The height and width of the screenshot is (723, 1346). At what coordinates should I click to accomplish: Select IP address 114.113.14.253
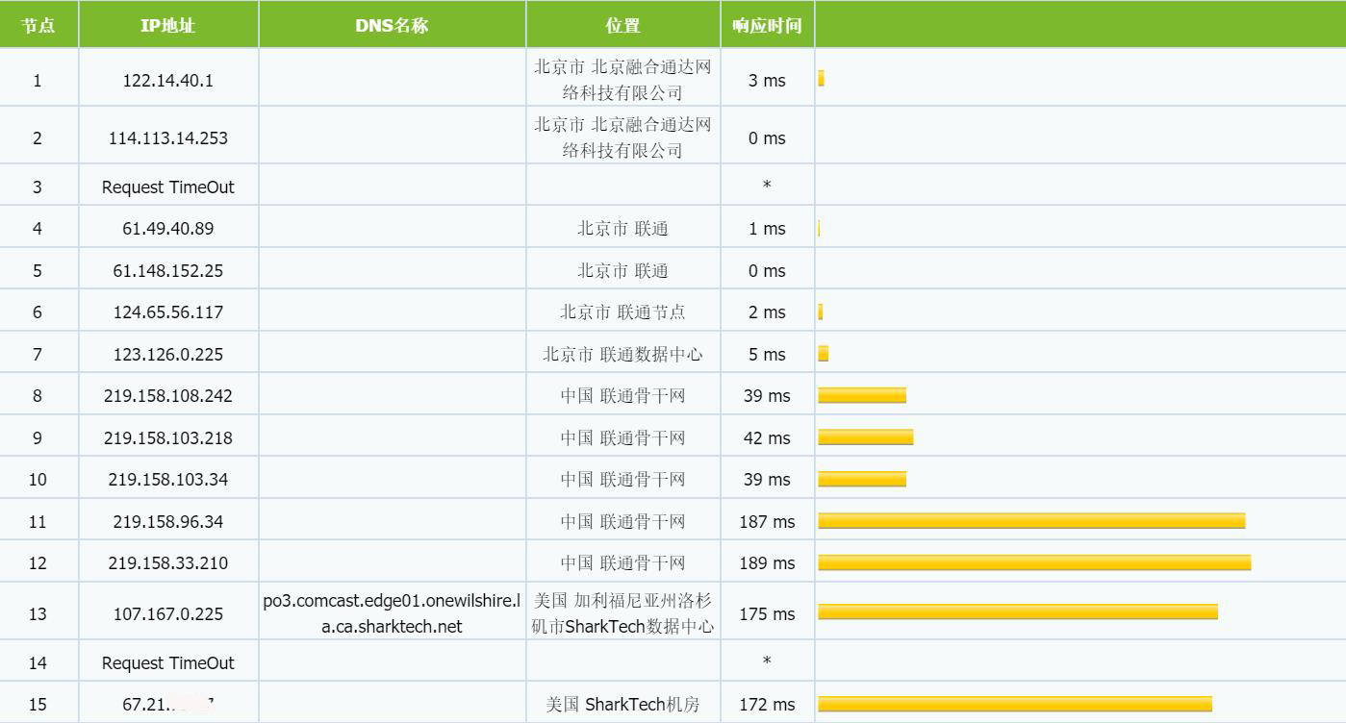tap(168, 137)
